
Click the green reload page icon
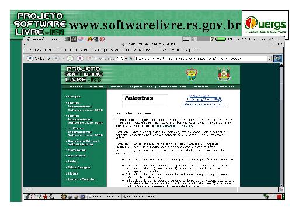point(70,58)
